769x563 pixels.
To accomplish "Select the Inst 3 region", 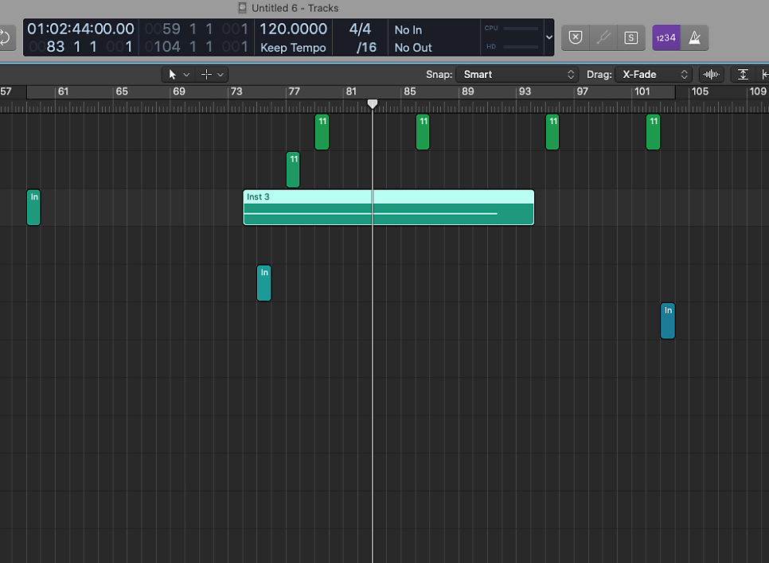I will 388,208.
